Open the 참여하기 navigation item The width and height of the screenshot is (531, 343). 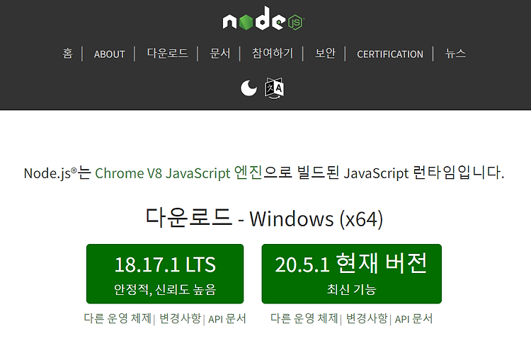pyautogui.click(x=273, y=54)
